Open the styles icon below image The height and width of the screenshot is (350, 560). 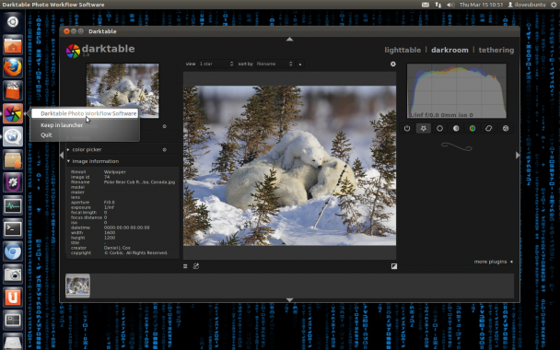coord(195,266)
